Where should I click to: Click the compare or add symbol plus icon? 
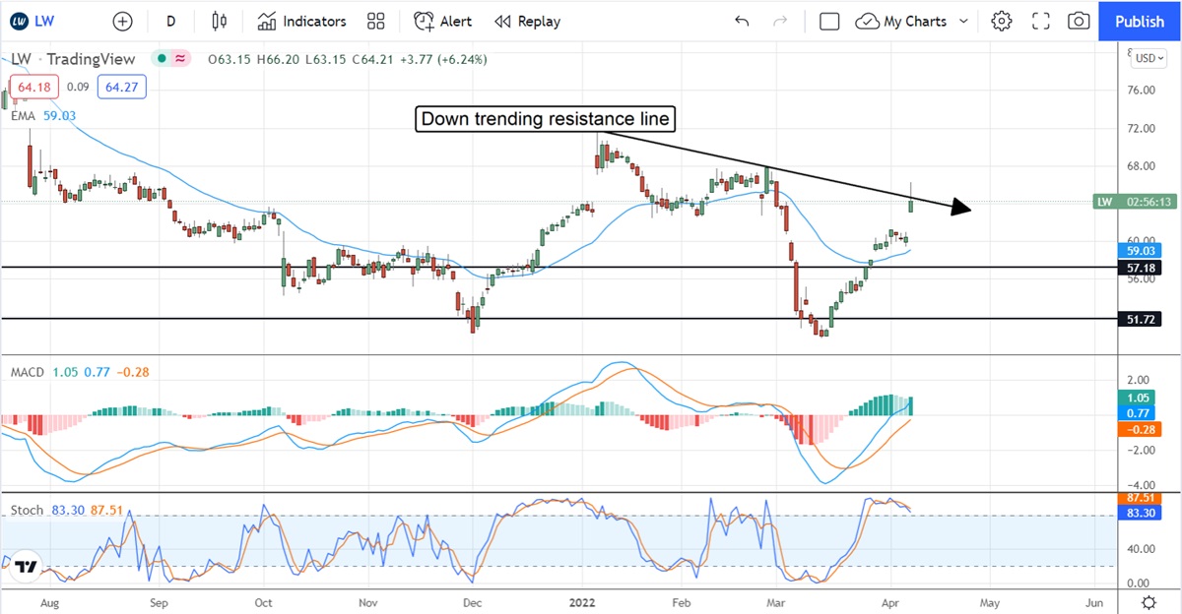pyautogui.click(x=122, y=21)
